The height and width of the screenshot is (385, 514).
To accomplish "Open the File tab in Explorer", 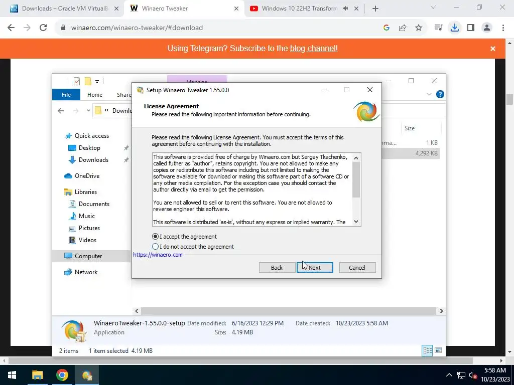I will click(66, 95).
